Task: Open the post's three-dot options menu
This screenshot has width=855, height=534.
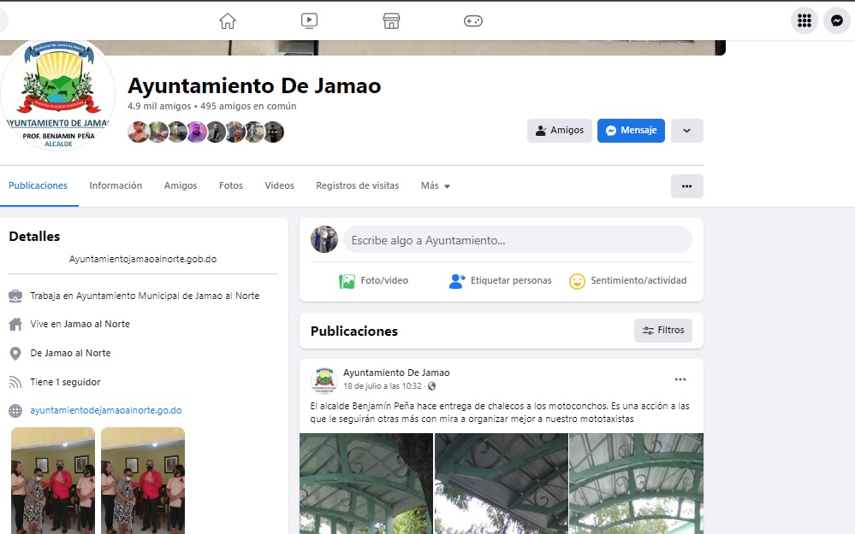Action: [x=680, y=379]
